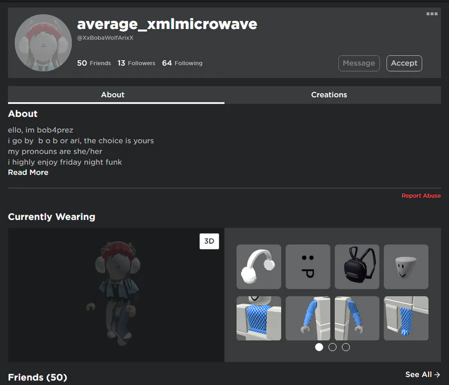Image resolution: width=449 pixels, height=385 pixels.
Task: Click the Report Abuse link
Action: [x=421, y=195]
